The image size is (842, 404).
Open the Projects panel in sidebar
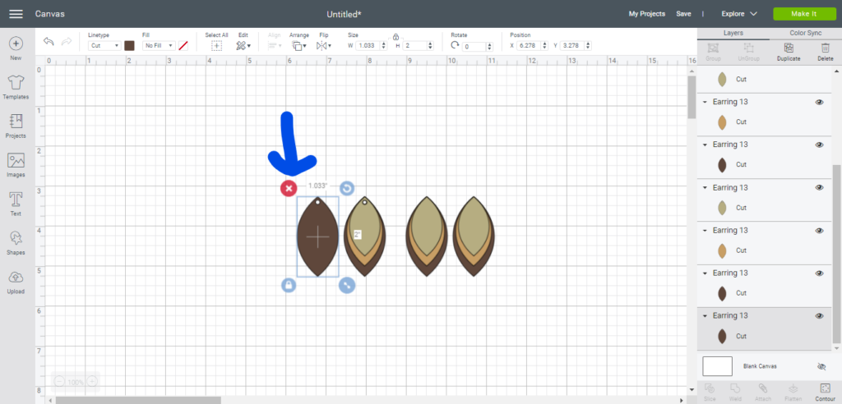(16, 126)
